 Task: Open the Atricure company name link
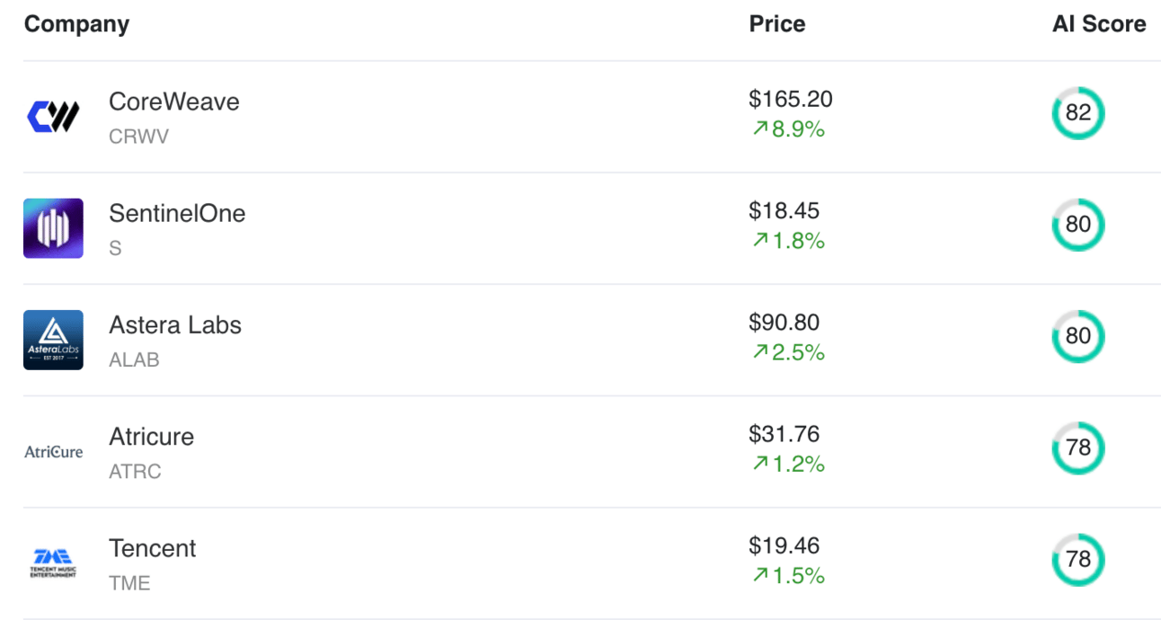click(x=151, y=437)
